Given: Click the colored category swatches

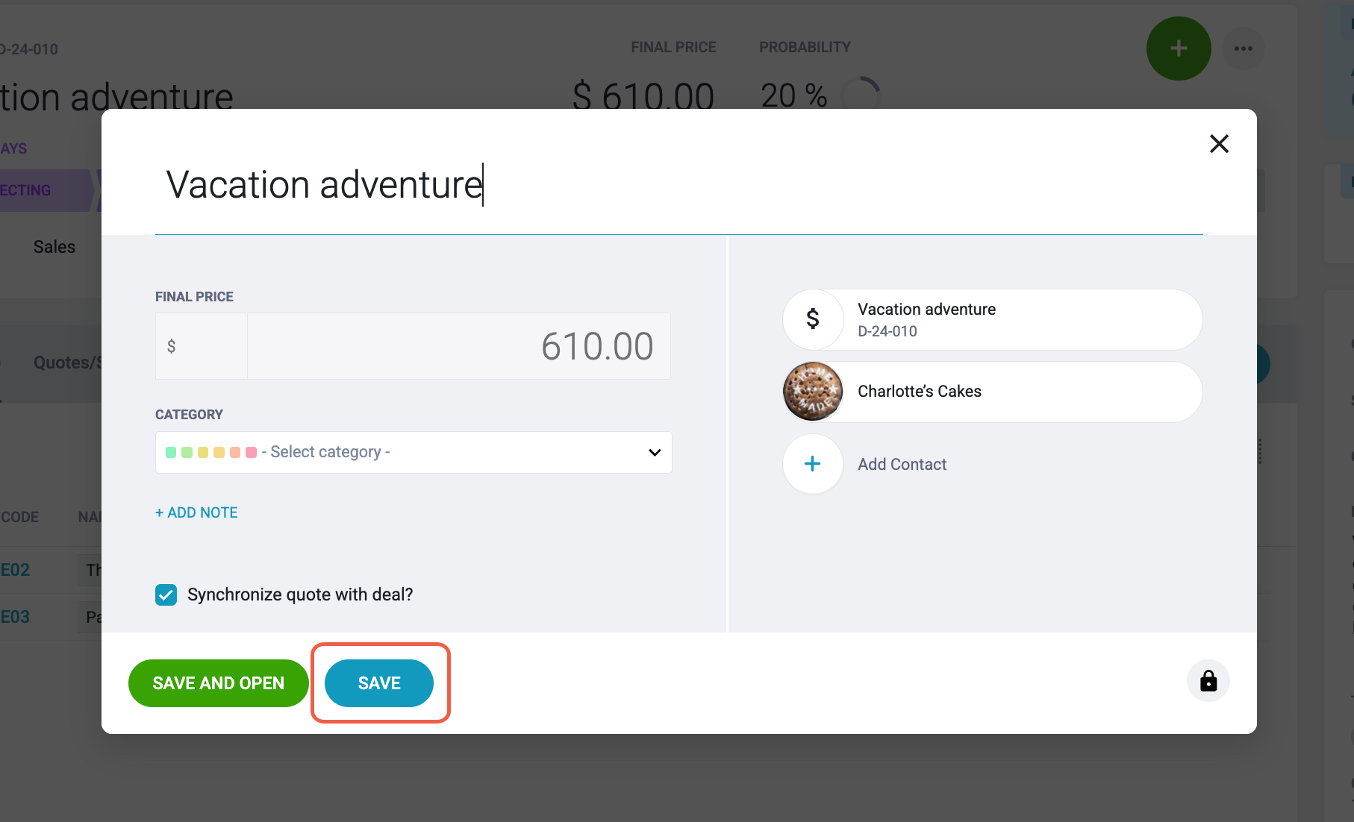Looking at the screenshot, I should (x=211, y=452).
